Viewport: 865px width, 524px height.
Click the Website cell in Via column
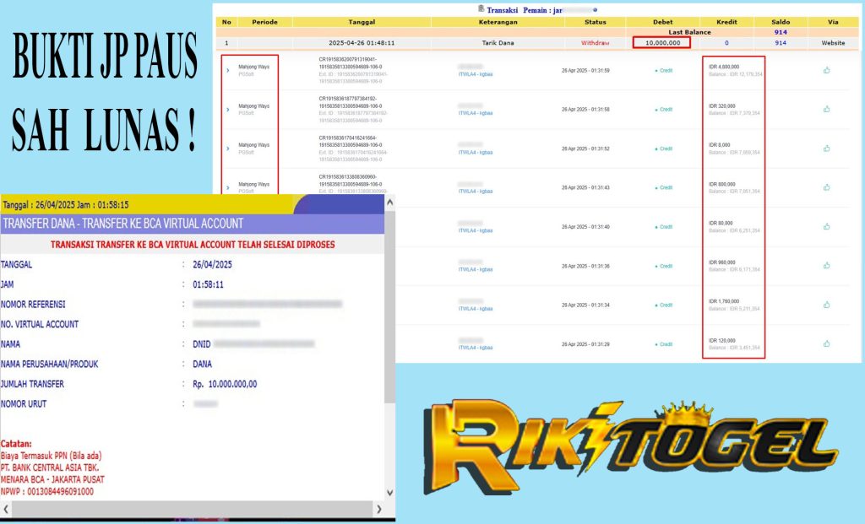point(833,43)
